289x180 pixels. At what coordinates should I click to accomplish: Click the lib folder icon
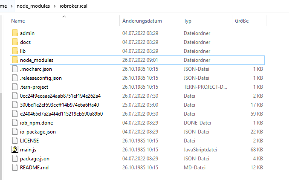tap(15, 51)
